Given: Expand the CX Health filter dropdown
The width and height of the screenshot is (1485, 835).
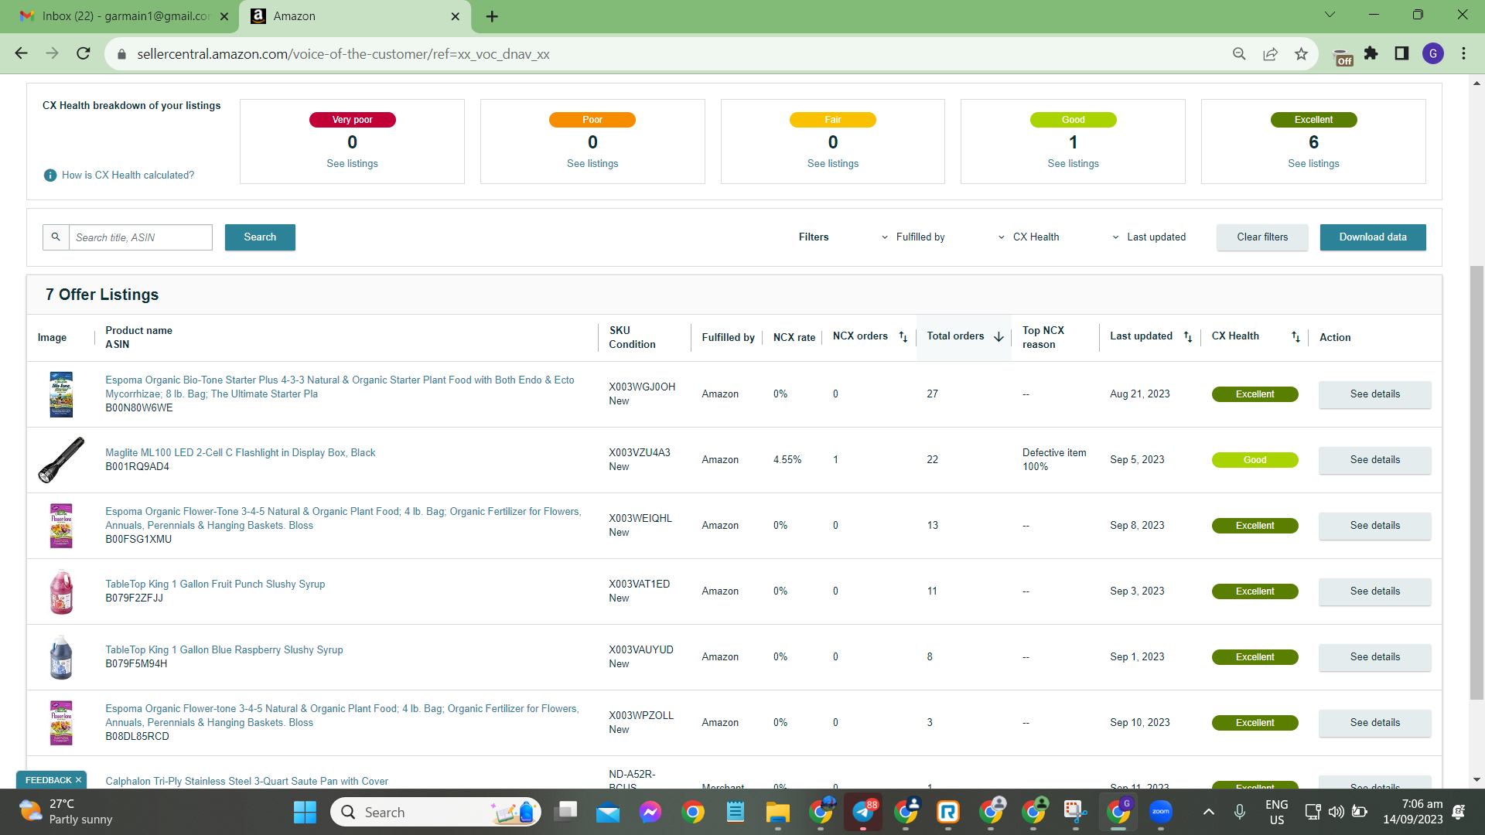Looking at the screenshot, I should [x=1029, y=237].
